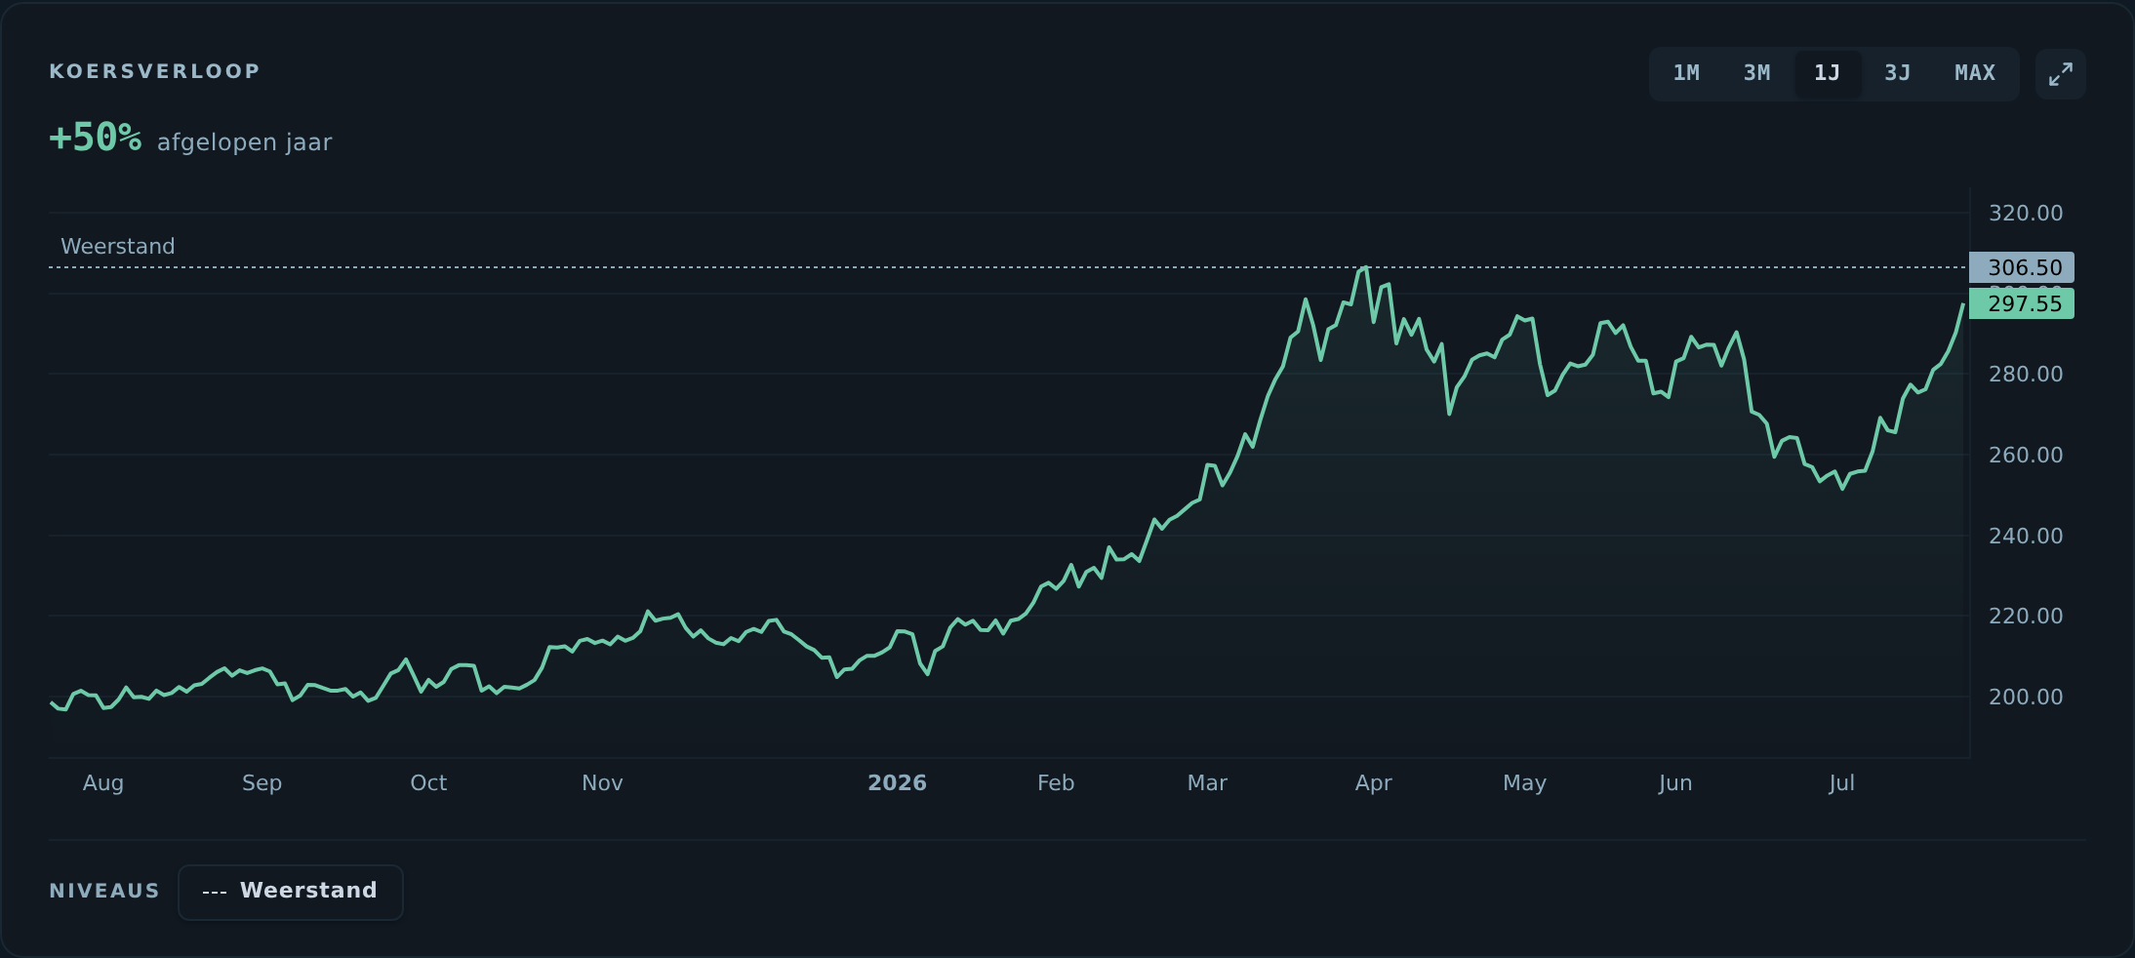The height and width of the screenshot is (958, 2135).
Task: Click the Weerstand line label on chart
Action: 118,247
